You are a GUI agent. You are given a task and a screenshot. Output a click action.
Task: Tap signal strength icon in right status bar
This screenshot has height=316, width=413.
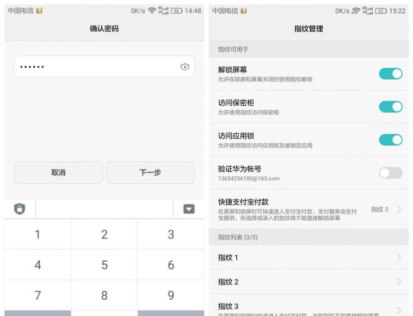[x=368, y=11]
